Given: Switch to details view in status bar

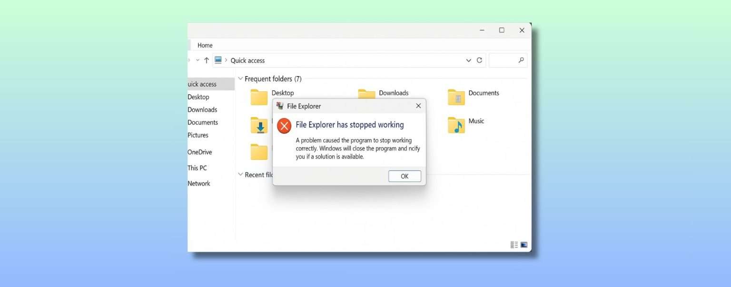Looking at the screenshot, I should click(514, 245).
